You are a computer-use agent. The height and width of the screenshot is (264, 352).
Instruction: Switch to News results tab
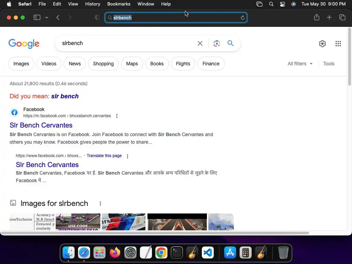click(x=75, y=64)
